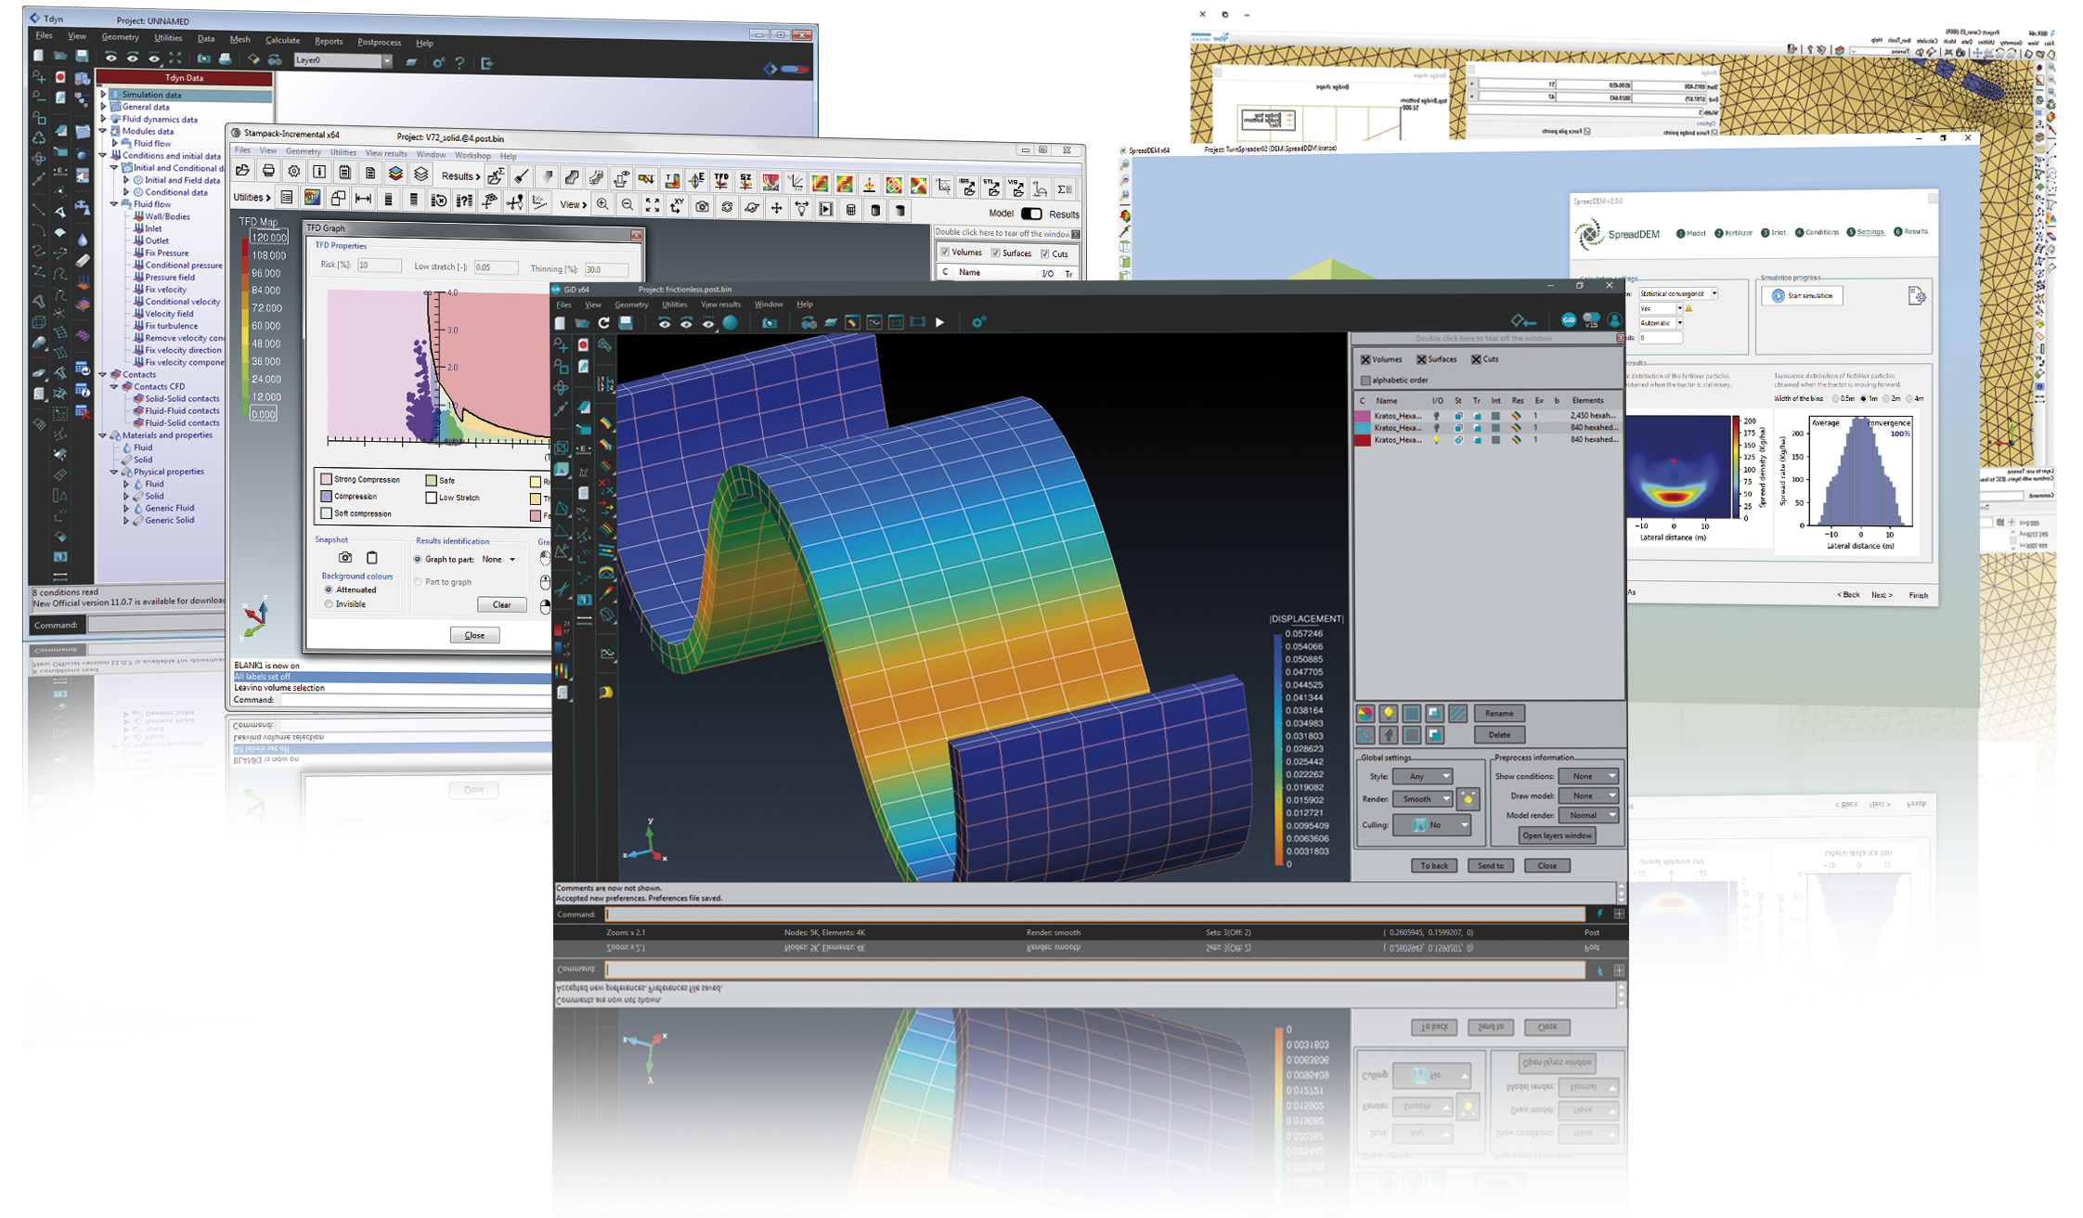
Task: Click the play arrow icon in GiD toolbar
Action: (x=939, y=323)
